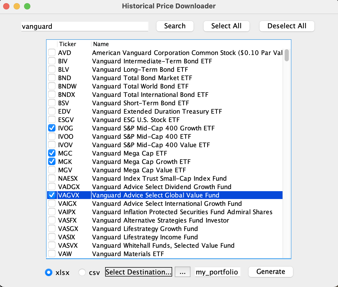
Task: Uncheck the highlighted VAGVX checkbox
Action: pos(52,195)
